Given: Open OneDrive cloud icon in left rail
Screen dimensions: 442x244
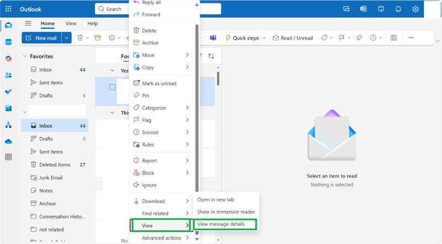Looking at the screenshot, I should coord(8,141).
